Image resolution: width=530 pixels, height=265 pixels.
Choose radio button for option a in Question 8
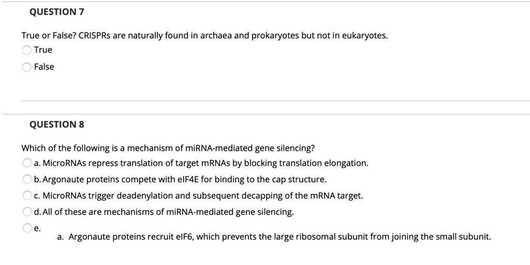click(27, 163)
